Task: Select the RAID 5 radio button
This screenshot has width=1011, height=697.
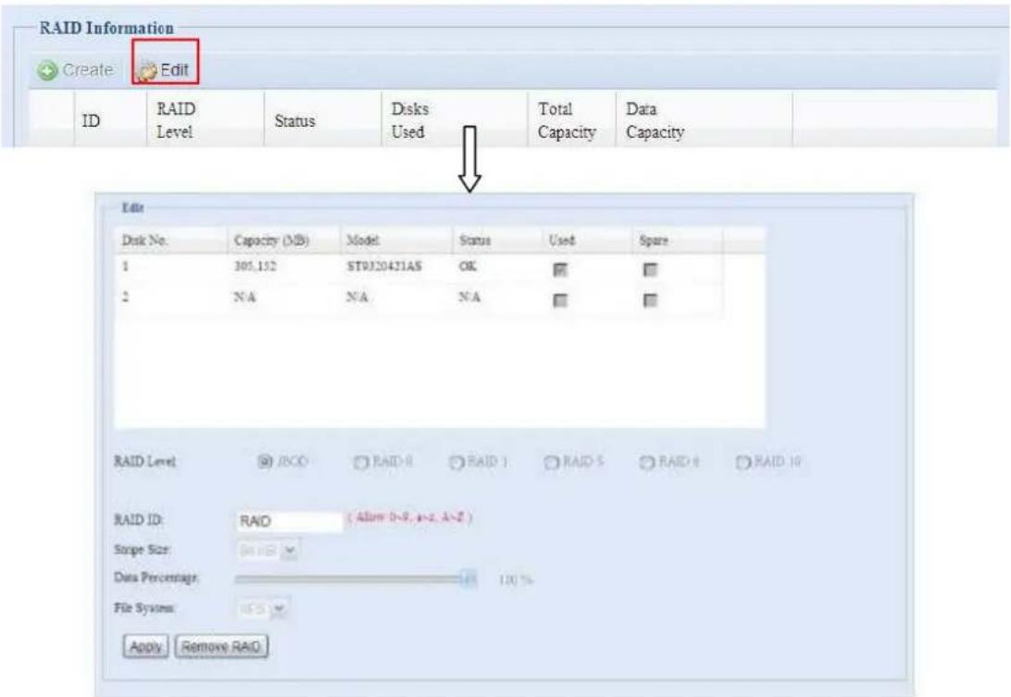Action: tap(551, 462)
